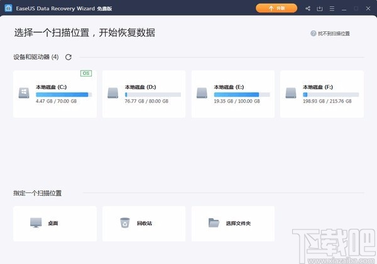Image resolution: width=377 pixels, height=264 pixels.
Task: Click the question mark help icon
Action: (314, 33)
